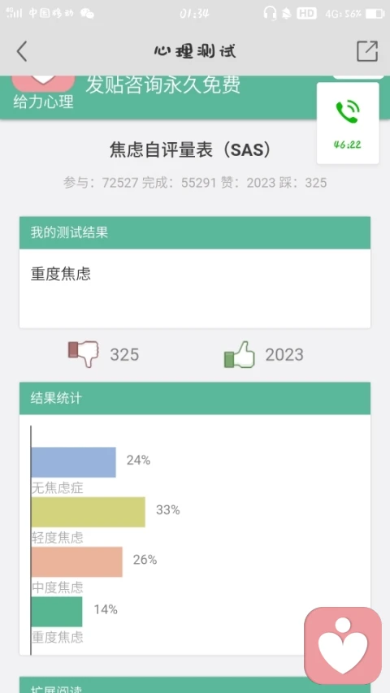Click the thumbs-down icon
The height and width of the screenshot is (693, 390).
83,354
